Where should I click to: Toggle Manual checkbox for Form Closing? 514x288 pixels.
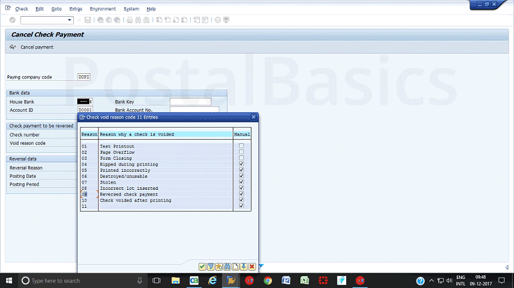pyautogui.click(x=242, y=158)
